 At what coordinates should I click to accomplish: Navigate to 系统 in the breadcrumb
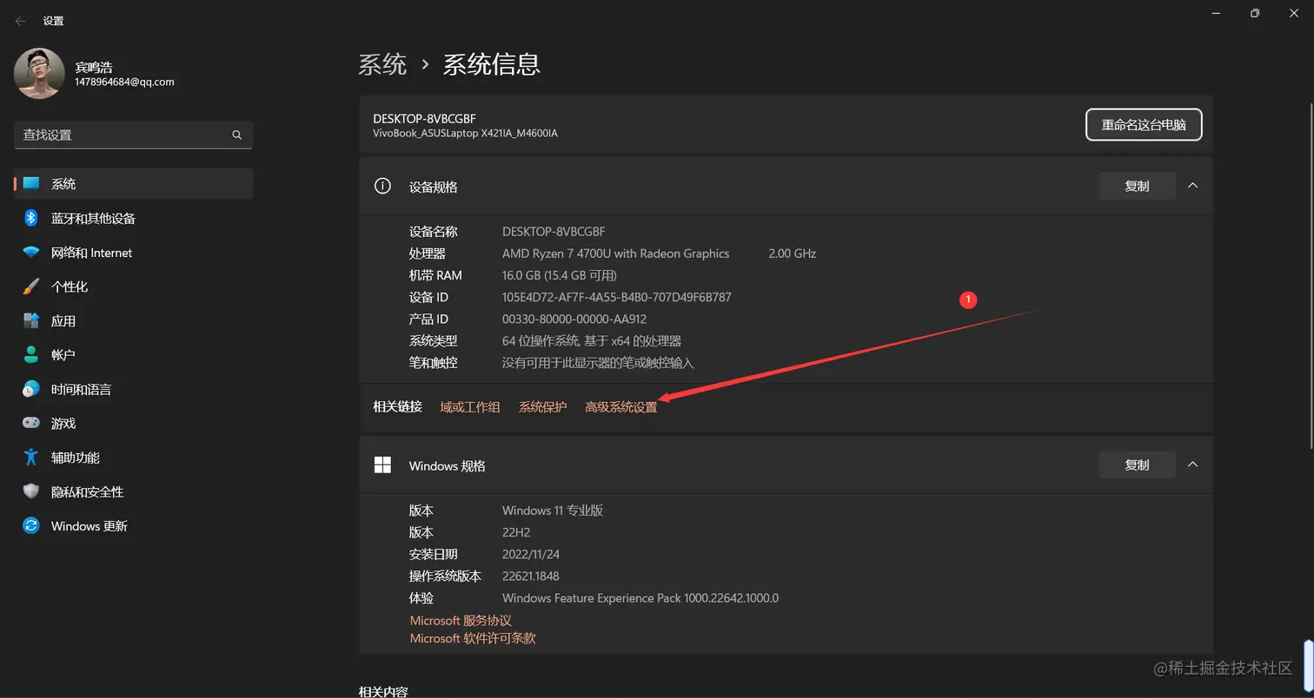tap(383, 64)
